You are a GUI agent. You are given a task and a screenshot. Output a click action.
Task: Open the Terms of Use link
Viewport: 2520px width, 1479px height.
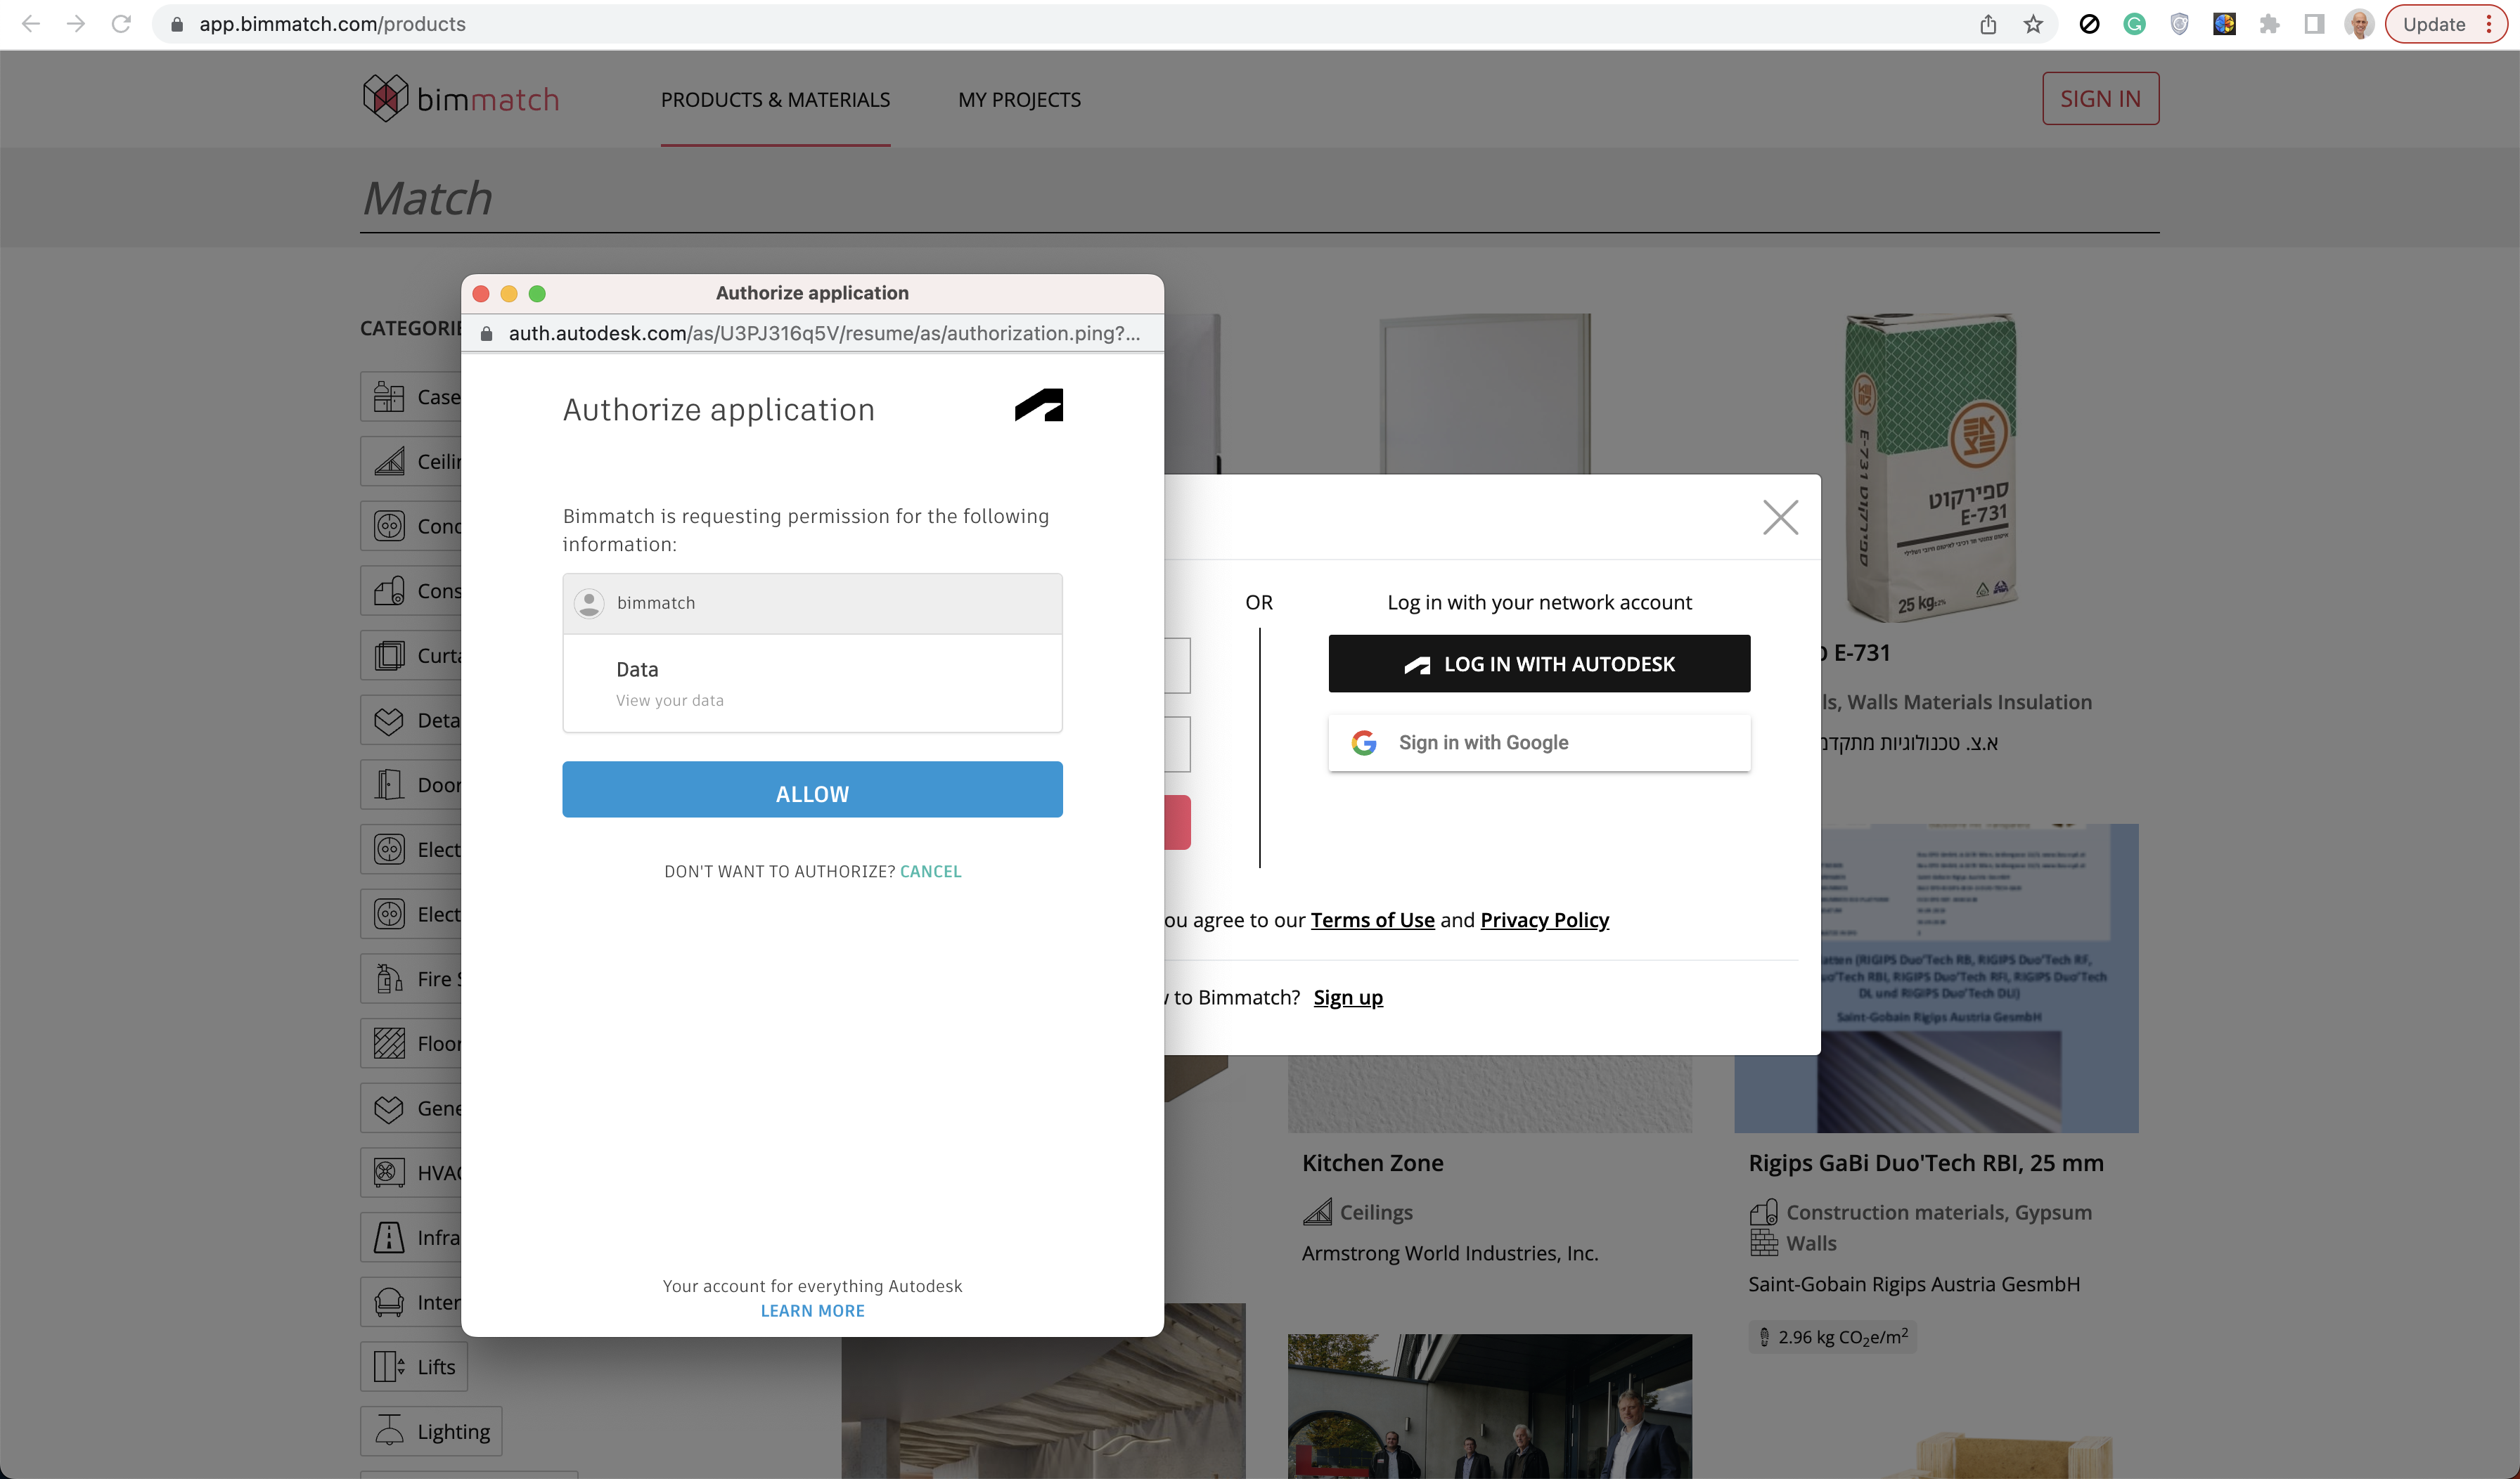1372,920
